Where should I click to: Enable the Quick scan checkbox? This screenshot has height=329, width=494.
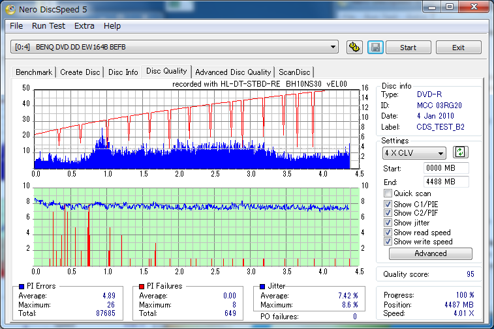[388, 193]
